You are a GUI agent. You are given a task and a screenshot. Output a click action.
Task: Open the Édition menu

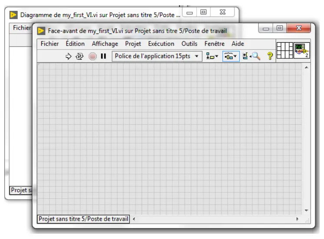click(x=75, y=44)
